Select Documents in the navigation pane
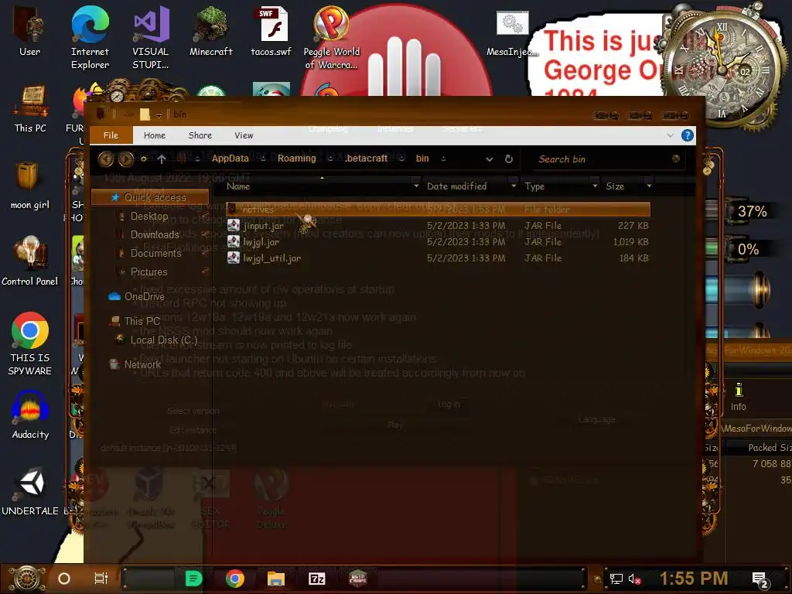 [x=155, y=254]
